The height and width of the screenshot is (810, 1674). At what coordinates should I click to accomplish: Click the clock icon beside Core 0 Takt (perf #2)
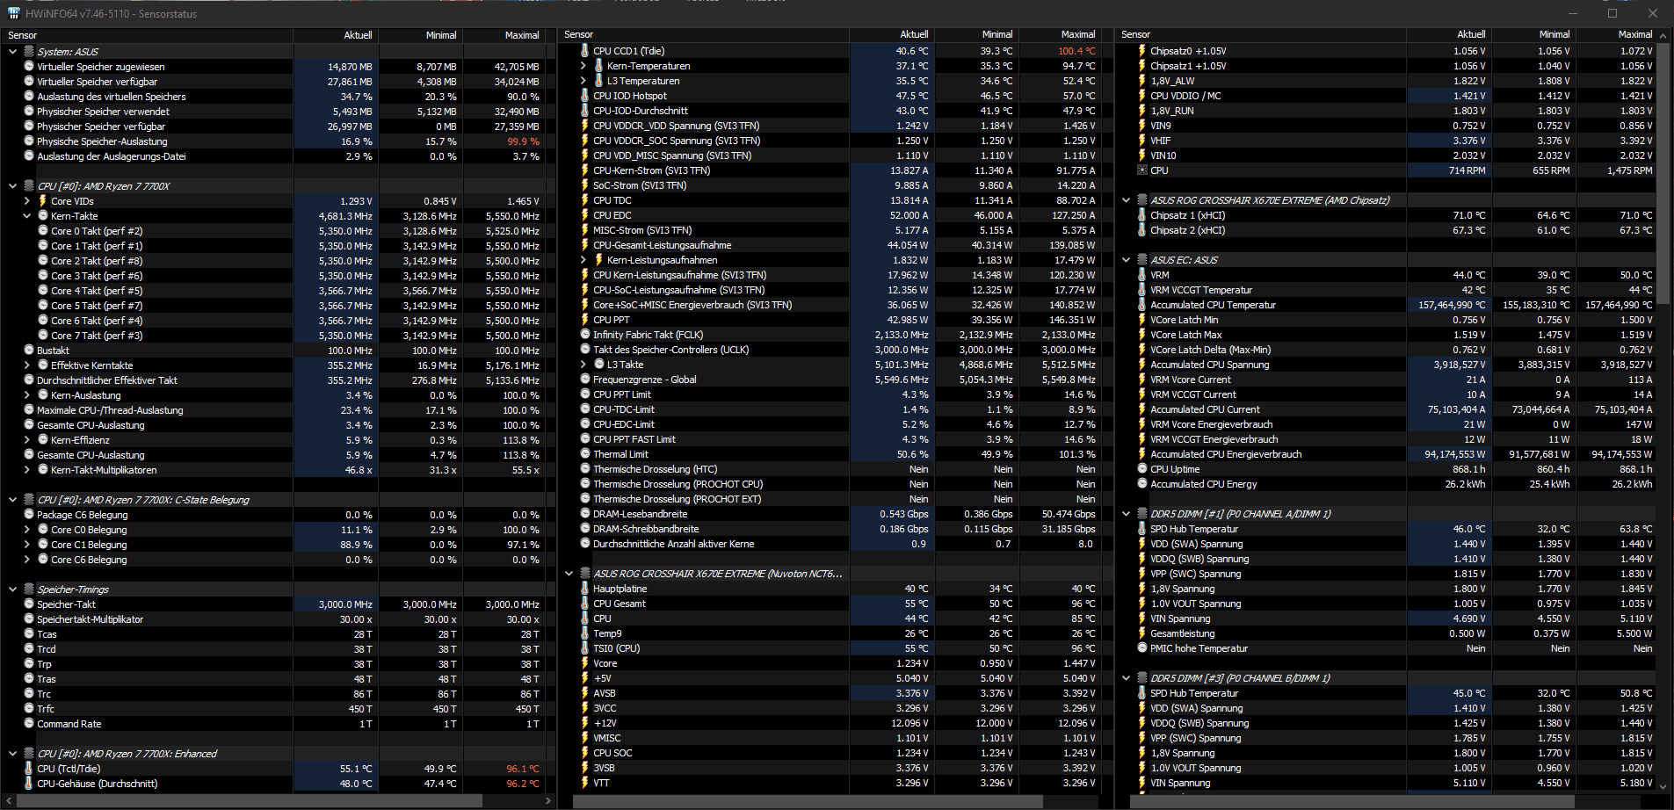[x=42, y=231]
